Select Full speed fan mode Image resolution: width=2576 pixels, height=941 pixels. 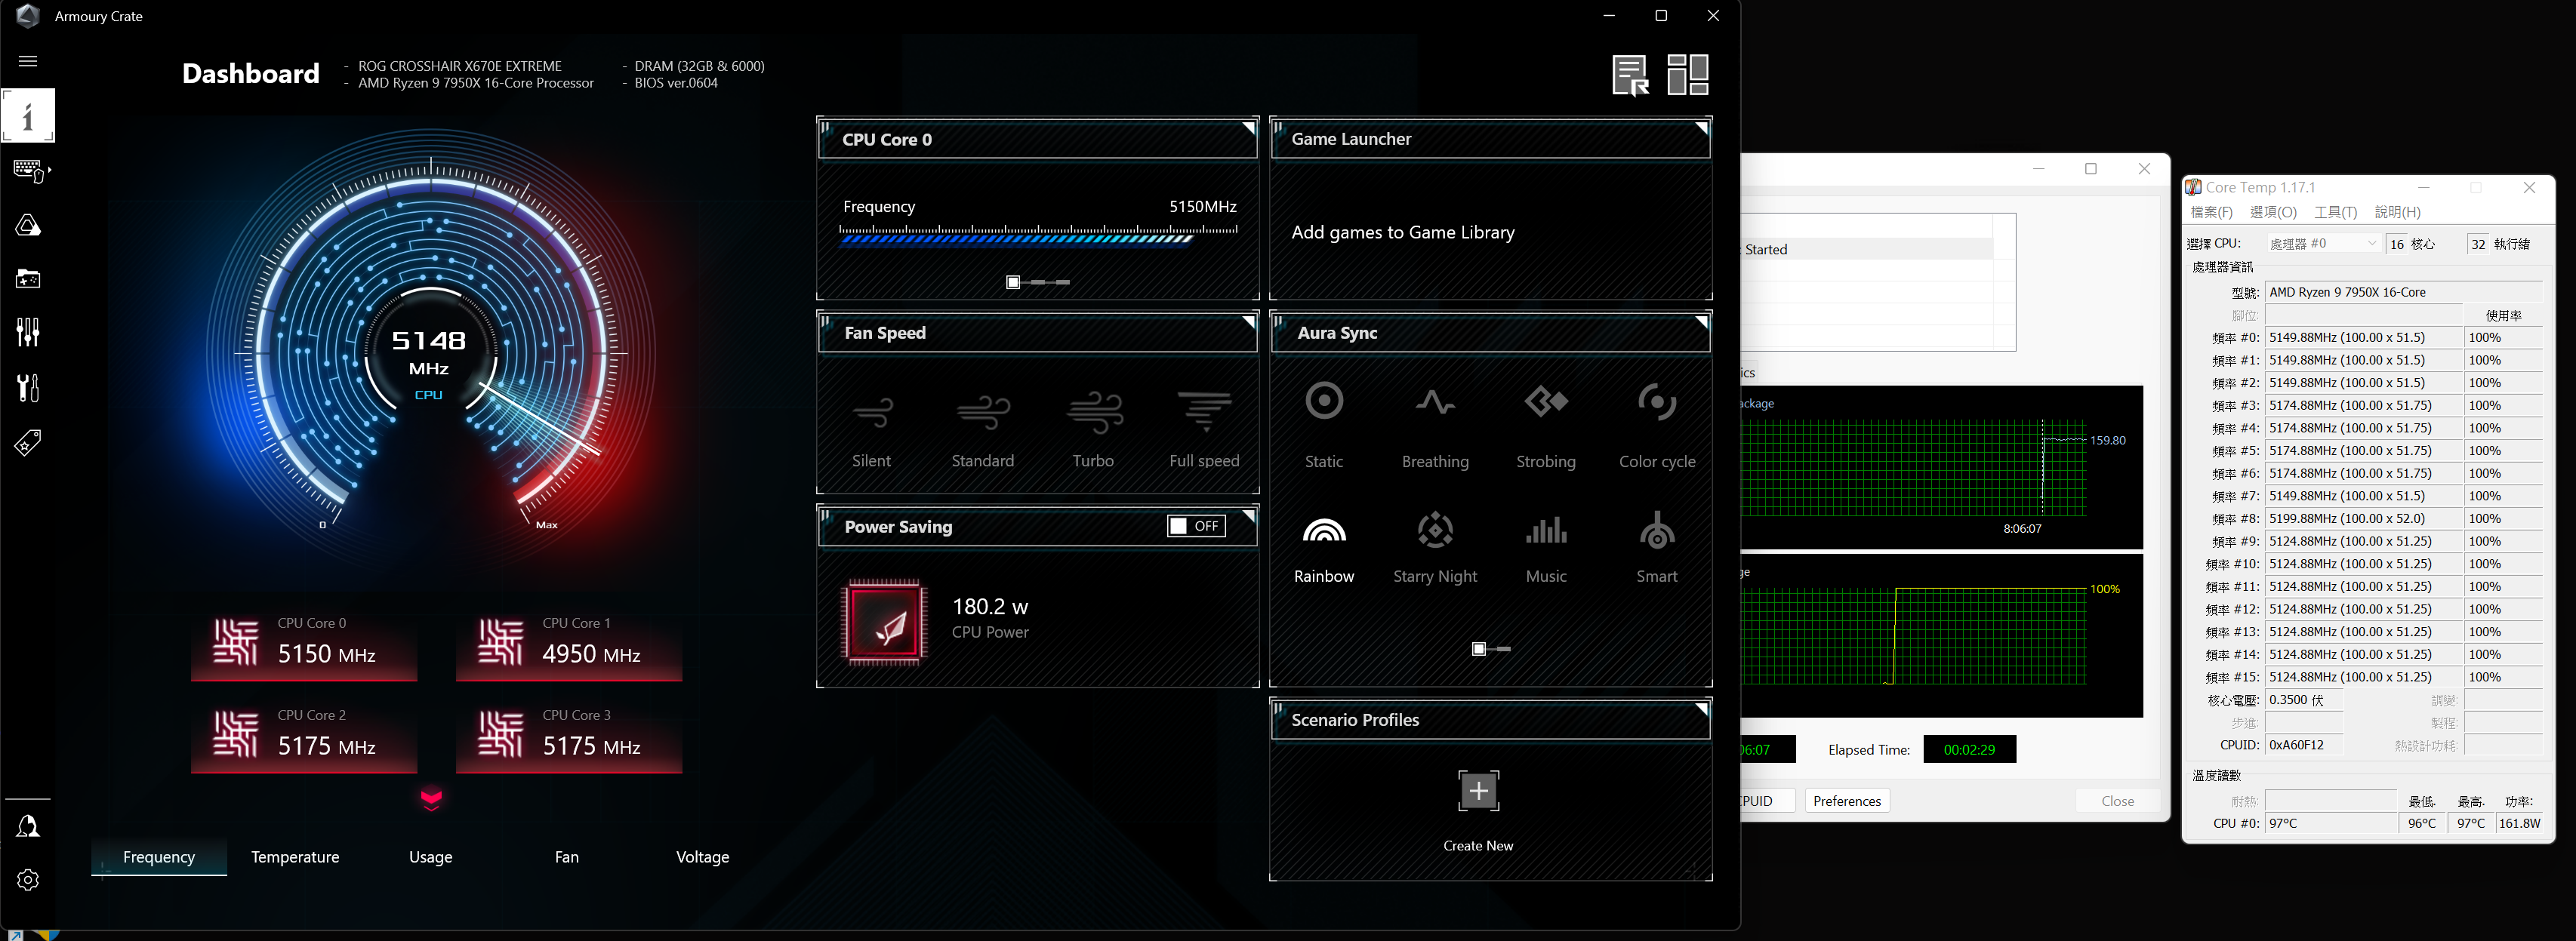(1204, 430)
